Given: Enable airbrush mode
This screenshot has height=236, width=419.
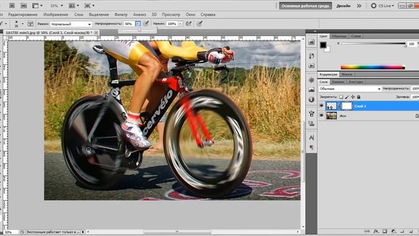Looking at the screenshot, I should pyautogui.click(x=189, y=24).
